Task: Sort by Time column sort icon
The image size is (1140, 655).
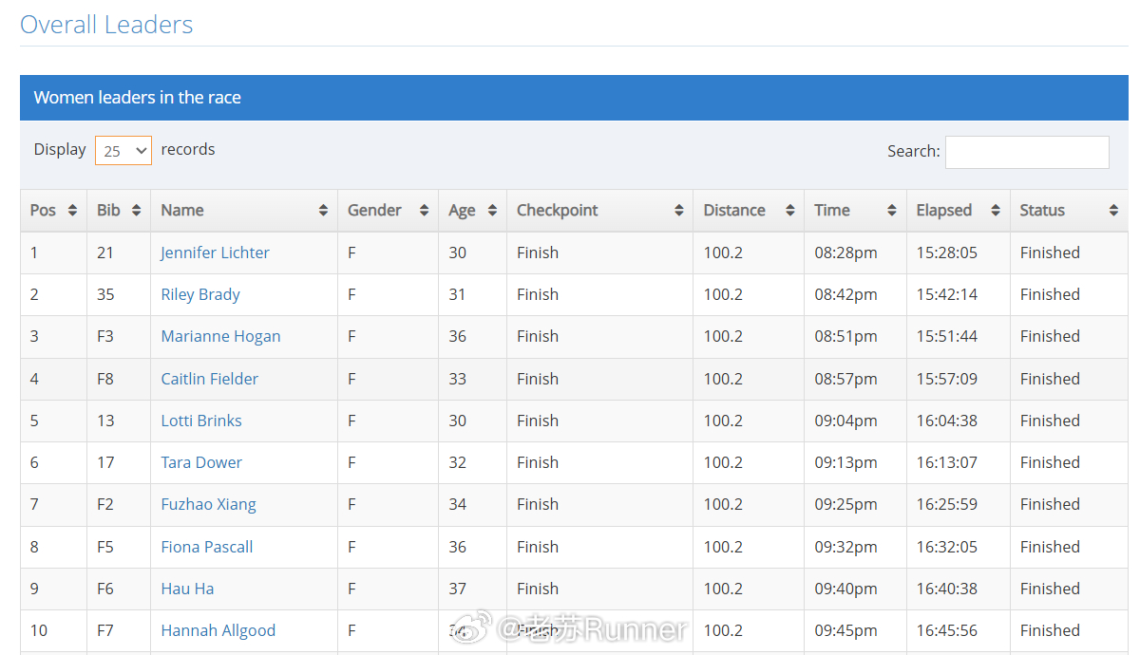Action: 891,211
